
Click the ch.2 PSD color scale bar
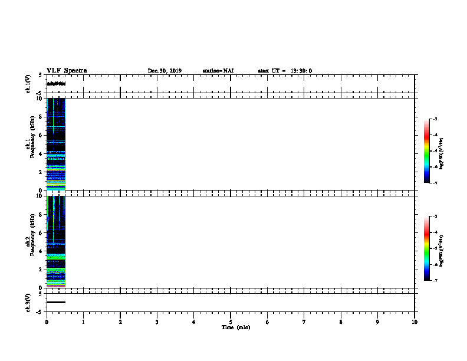(426, 248)
